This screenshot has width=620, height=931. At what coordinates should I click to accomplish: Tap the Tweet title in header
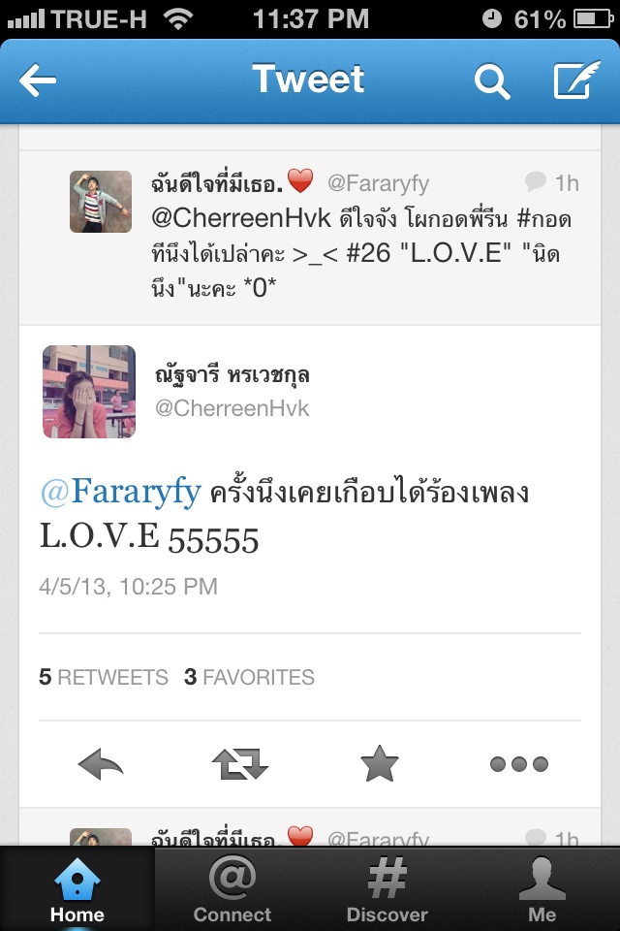click(x=308, y=79)
